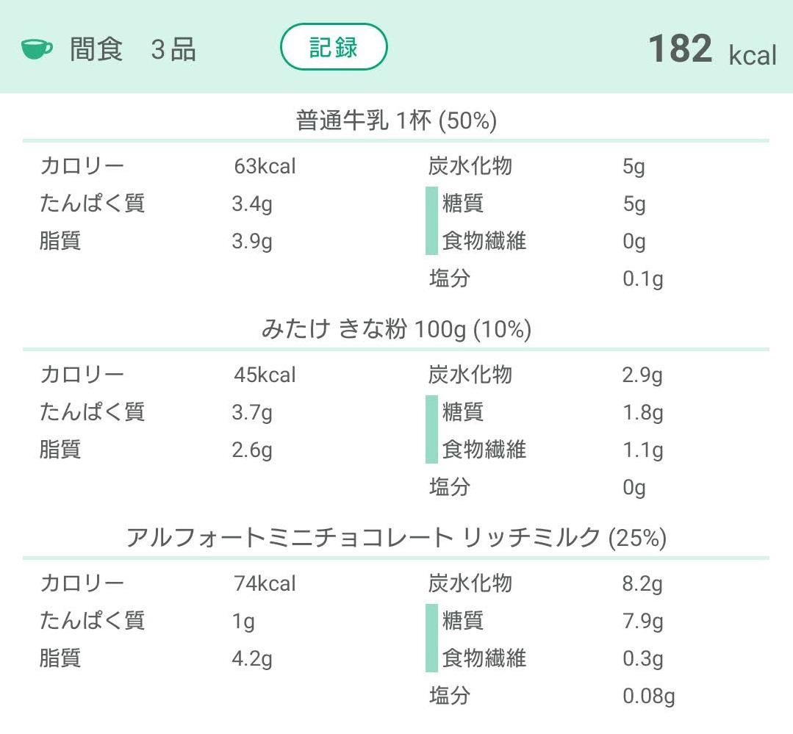Image resolution: width=793 pixels, height=734 pixels.
Task: Tap the kinako 炭水化物 2.9g value
Action: [642, 375]
